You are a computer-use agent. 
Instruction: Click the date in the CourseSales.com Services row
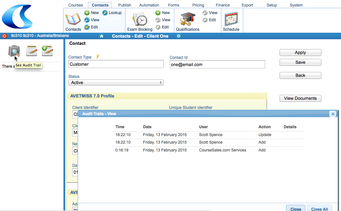(x=165, y=150)
